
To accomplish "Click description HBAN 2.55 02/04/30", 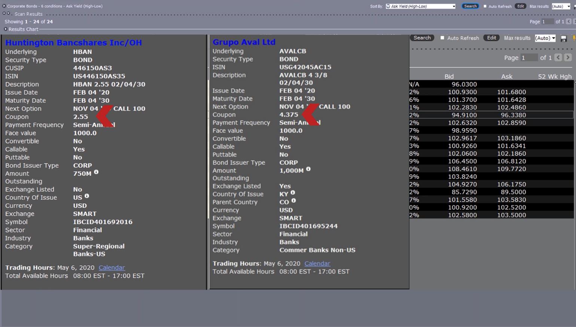I will pyautogui.click(x=109, y=85).
